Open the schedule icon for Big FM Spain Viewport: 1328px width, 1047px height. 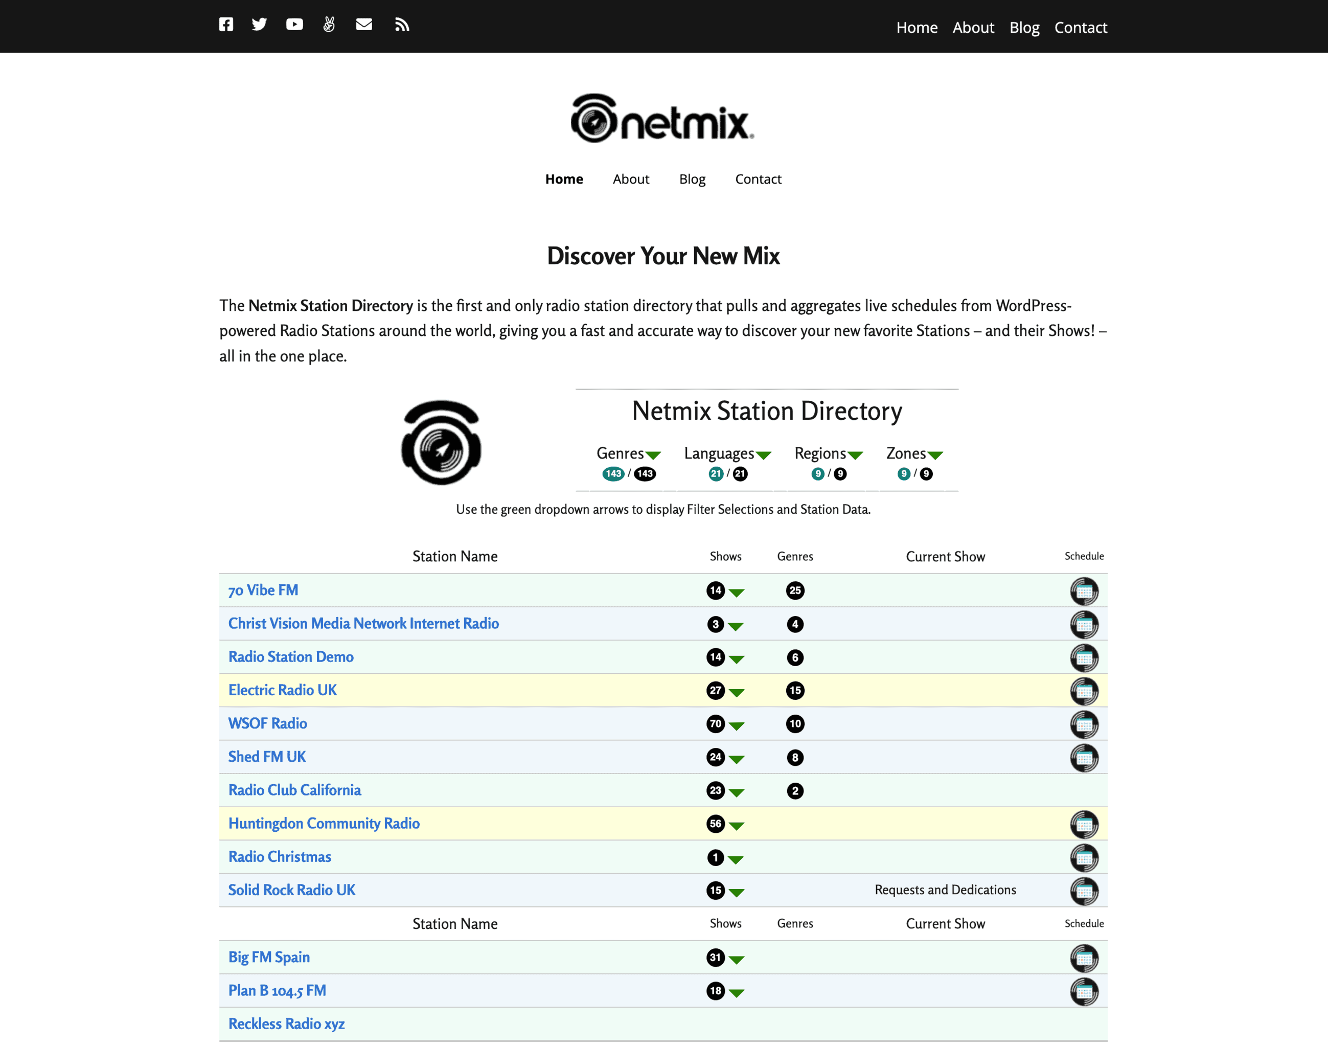pos(1084,958)
